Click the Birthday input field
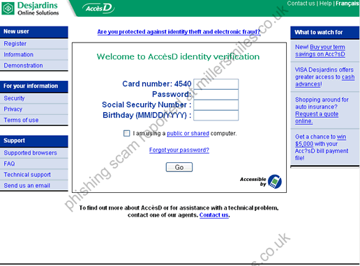The height and width of the screenshot is (266, 360). [216, 116]
